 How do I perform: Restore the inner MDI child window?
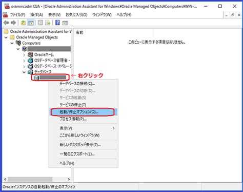coord(233,15)
